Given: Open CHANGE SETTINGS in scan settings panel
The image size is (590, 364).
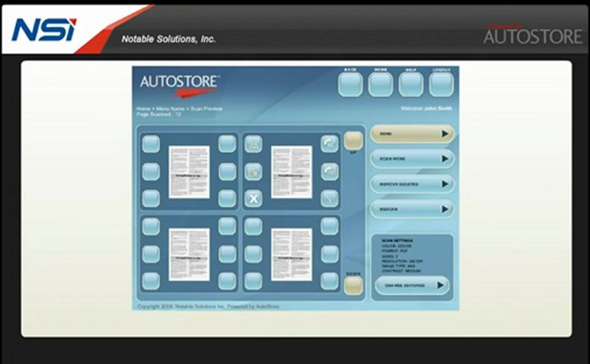Looking at the screenshot, I should [x=412, y=285].
